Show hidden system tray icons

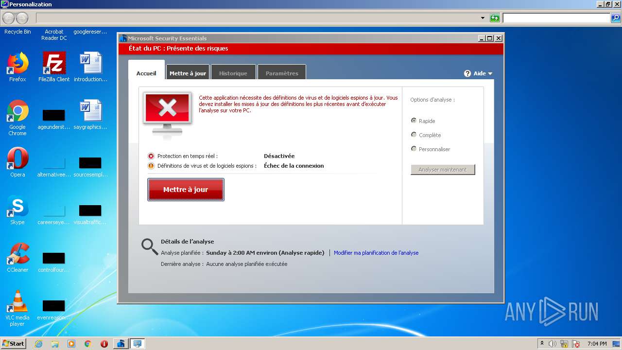point(542,344)
